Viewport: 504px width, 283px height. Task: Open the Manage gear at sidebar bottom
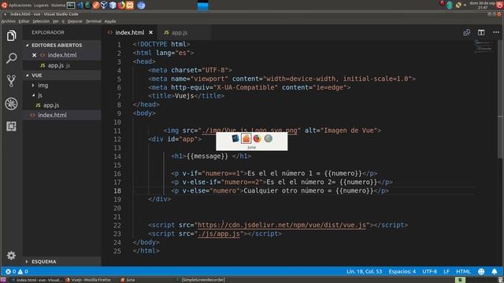[x=11, y=255]
